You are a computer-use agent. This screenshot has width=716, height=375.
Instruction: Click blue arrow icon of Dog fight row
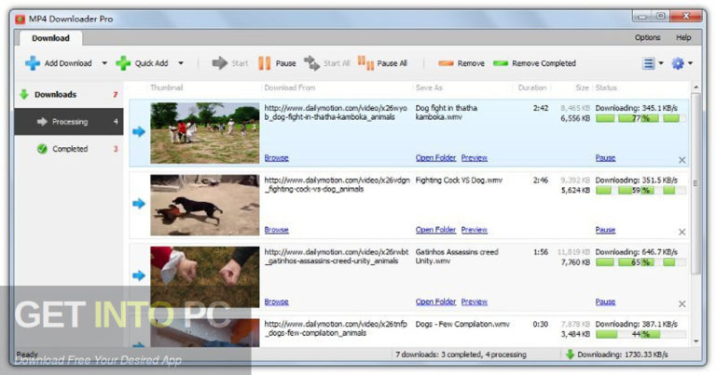pos(139,132)
